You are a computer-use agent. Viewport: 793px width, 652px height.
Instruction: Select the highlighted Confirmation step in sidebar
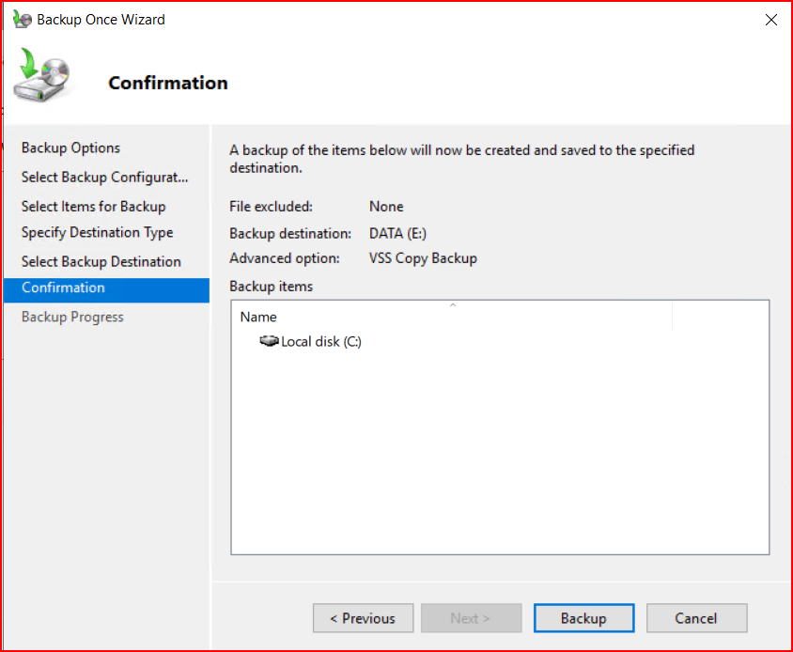coord(63,287)
